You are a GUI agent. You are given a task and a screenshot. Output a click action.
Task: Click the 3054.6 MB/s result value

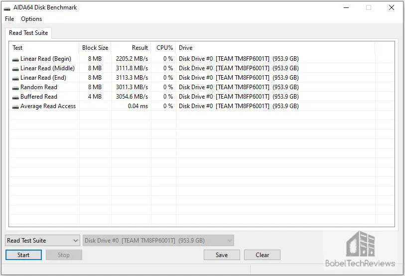[x=132, y=97]
